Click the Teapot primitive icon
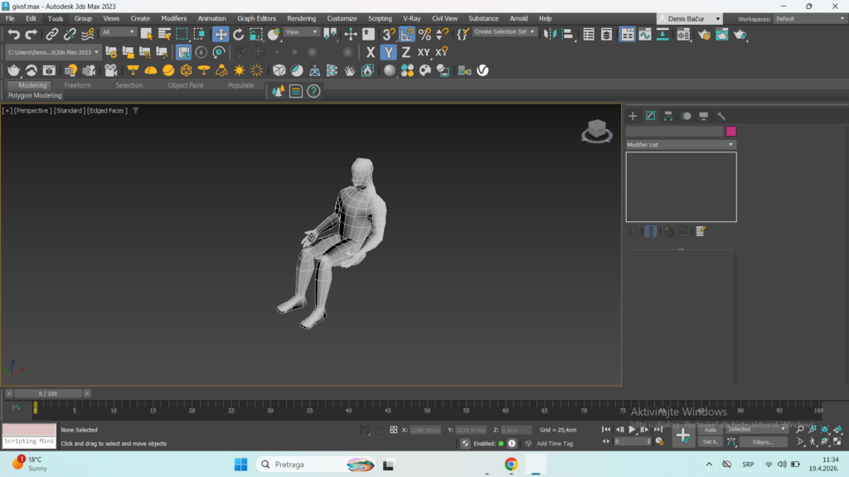 13,70
